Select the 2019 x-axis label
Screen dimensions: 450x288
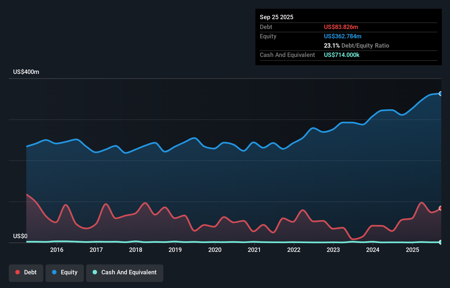pos(175,250)
